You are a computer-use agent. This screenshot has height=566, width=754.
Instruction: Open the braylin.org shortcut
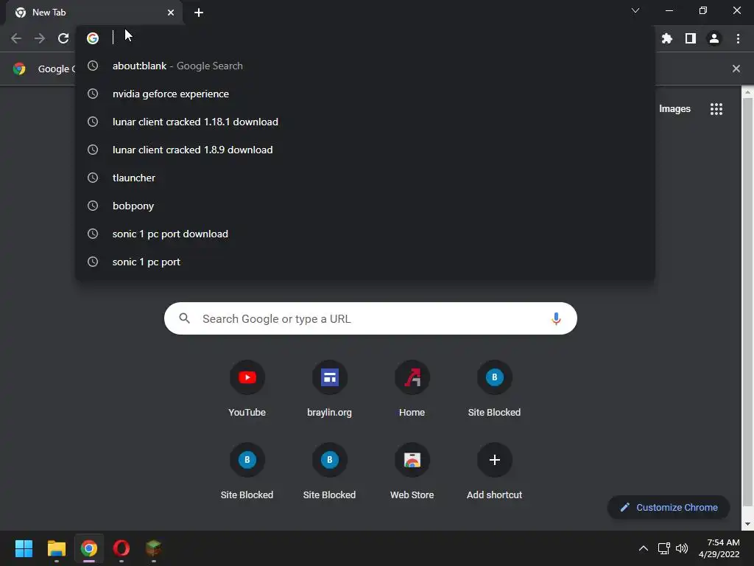point(329,389)
